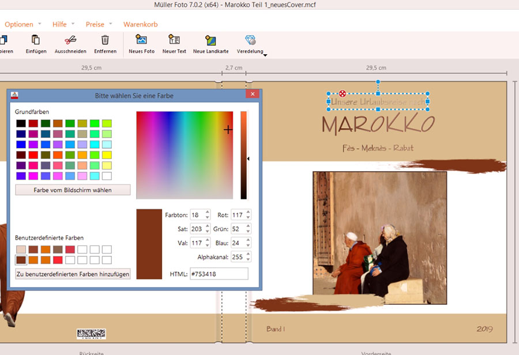This screenshot has height=355, width=519.
Task: Expand the Preise menu arrow
Action: [x=111, y=24]
